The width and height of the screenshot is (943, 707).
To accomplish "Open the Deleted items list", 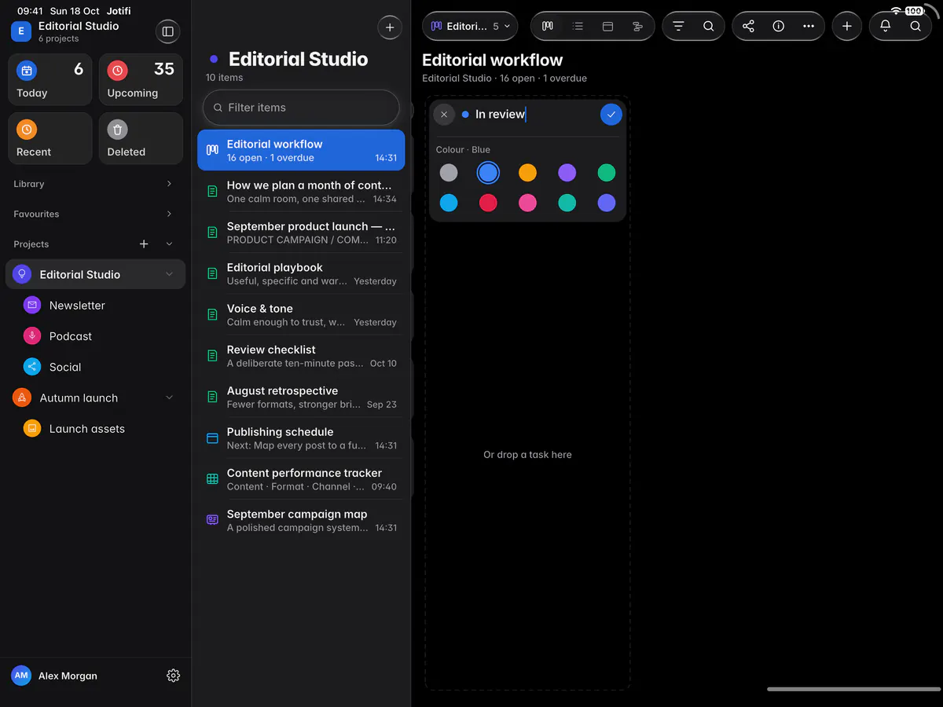I will click(141, 138).
